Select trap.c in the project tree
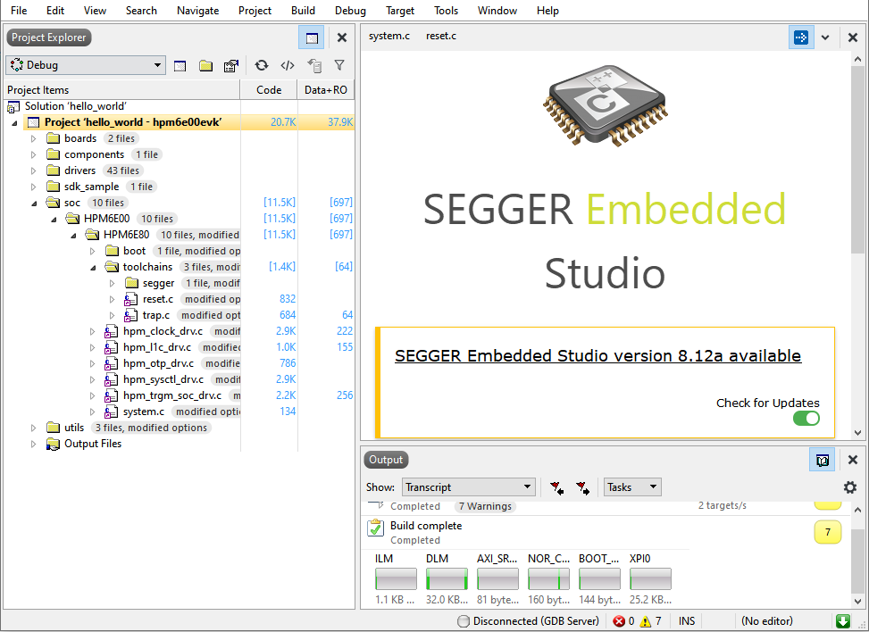869x632 pixels. pyautogui.click(x=156, y=316)
